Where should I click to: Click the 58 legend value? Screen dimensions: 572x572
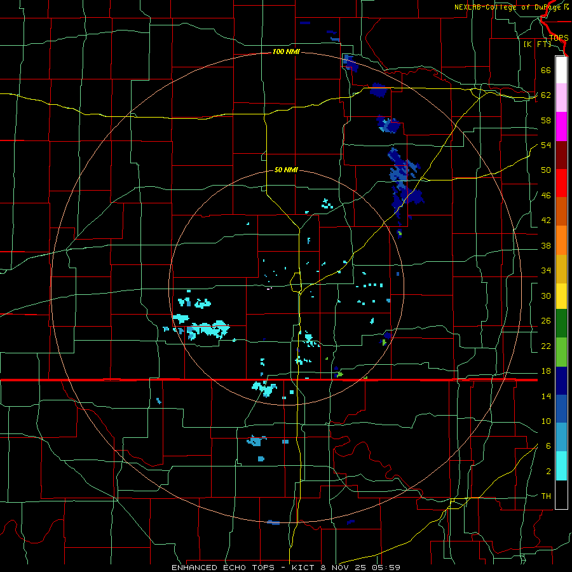pos(546,120)
